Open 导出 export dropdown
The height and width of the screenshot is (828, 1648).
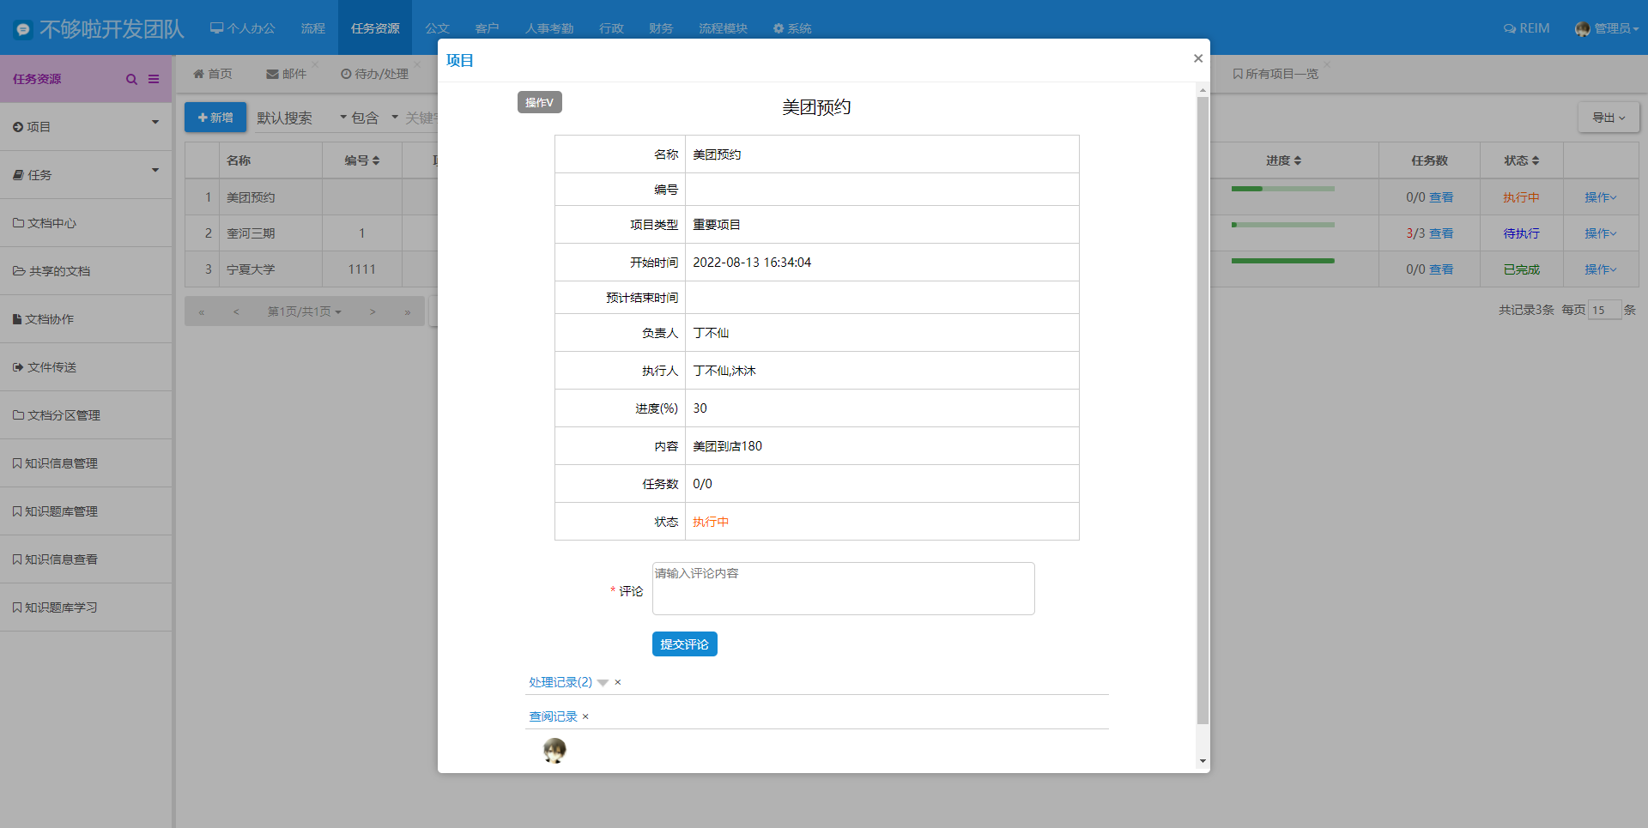(x=1609, y=118)
